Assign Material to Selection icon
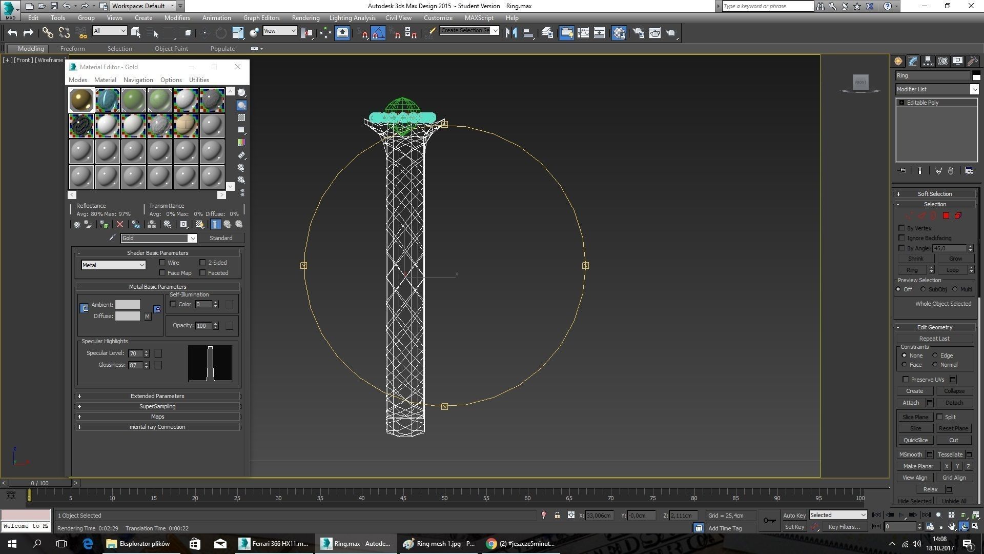The width and height of the screenshot is (984, 554). click(x=104, y=224)
